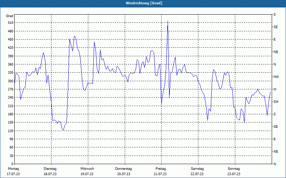Click the 'Grad' unit label above the left axis
Image resolution: width=286 pixels, height=178 pixels.
(x=10, y=16)
